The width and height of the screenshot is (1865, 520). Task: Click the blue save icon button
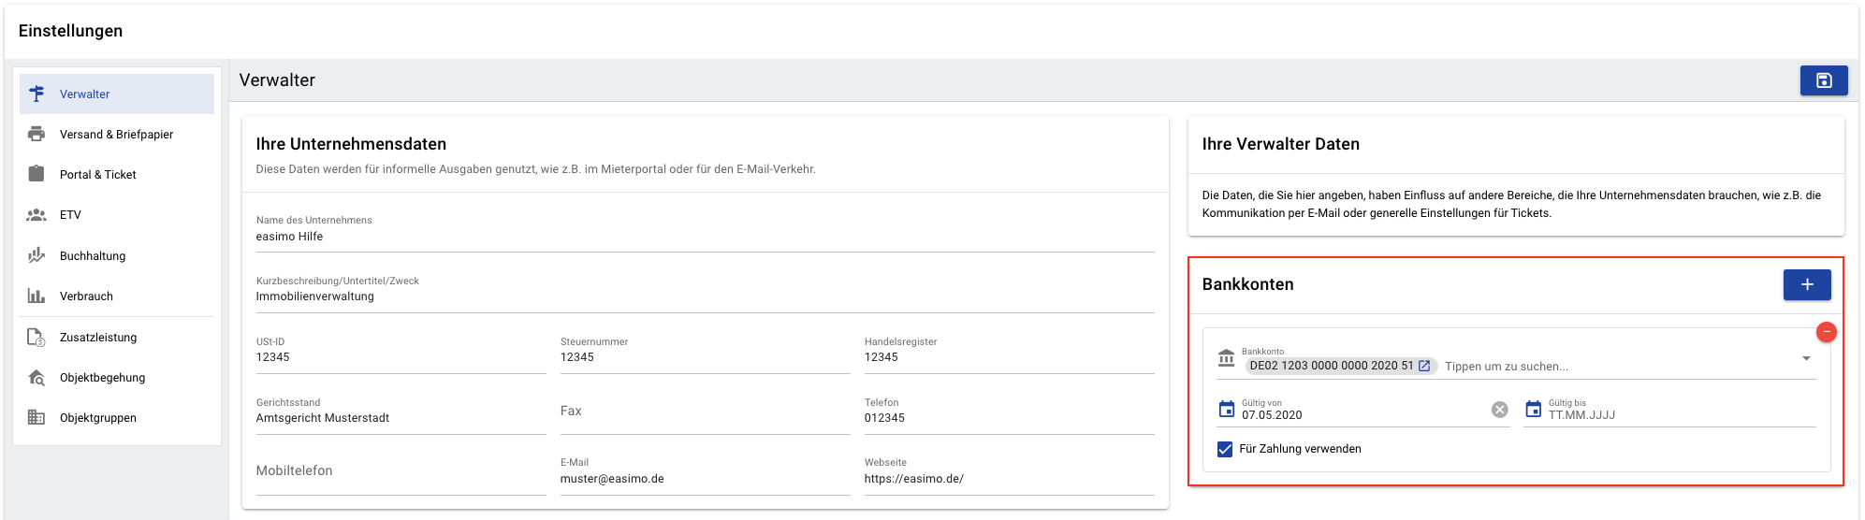(x=1823, y=80)
